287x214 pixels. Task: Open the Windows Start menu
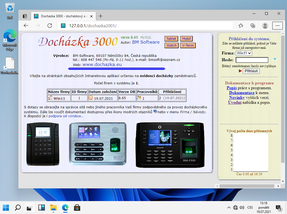pyautogui.click(x=6, y=207)
